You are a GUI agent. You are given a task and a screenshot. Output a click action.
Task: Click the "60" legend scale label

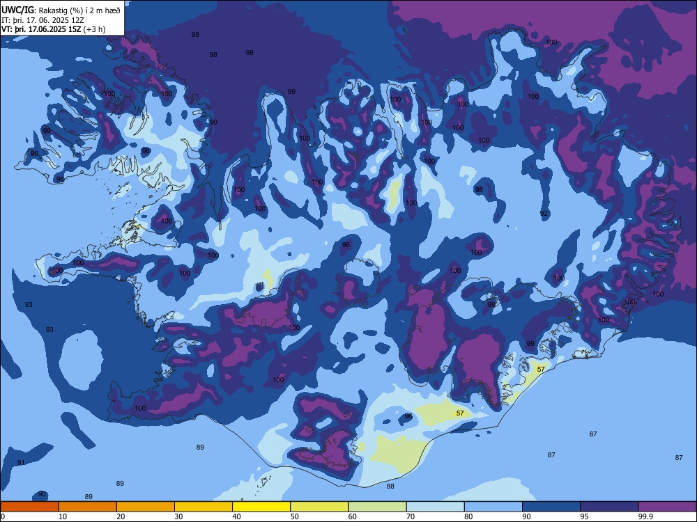[353, 516]
